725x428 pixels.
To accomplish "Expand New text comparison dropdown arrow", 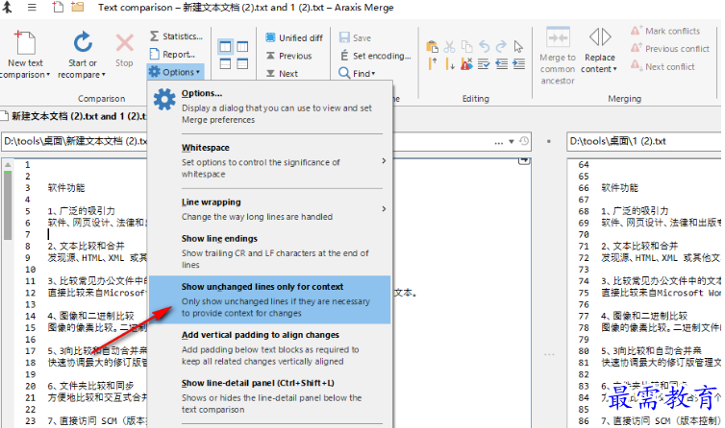I will tap(48, 75).
